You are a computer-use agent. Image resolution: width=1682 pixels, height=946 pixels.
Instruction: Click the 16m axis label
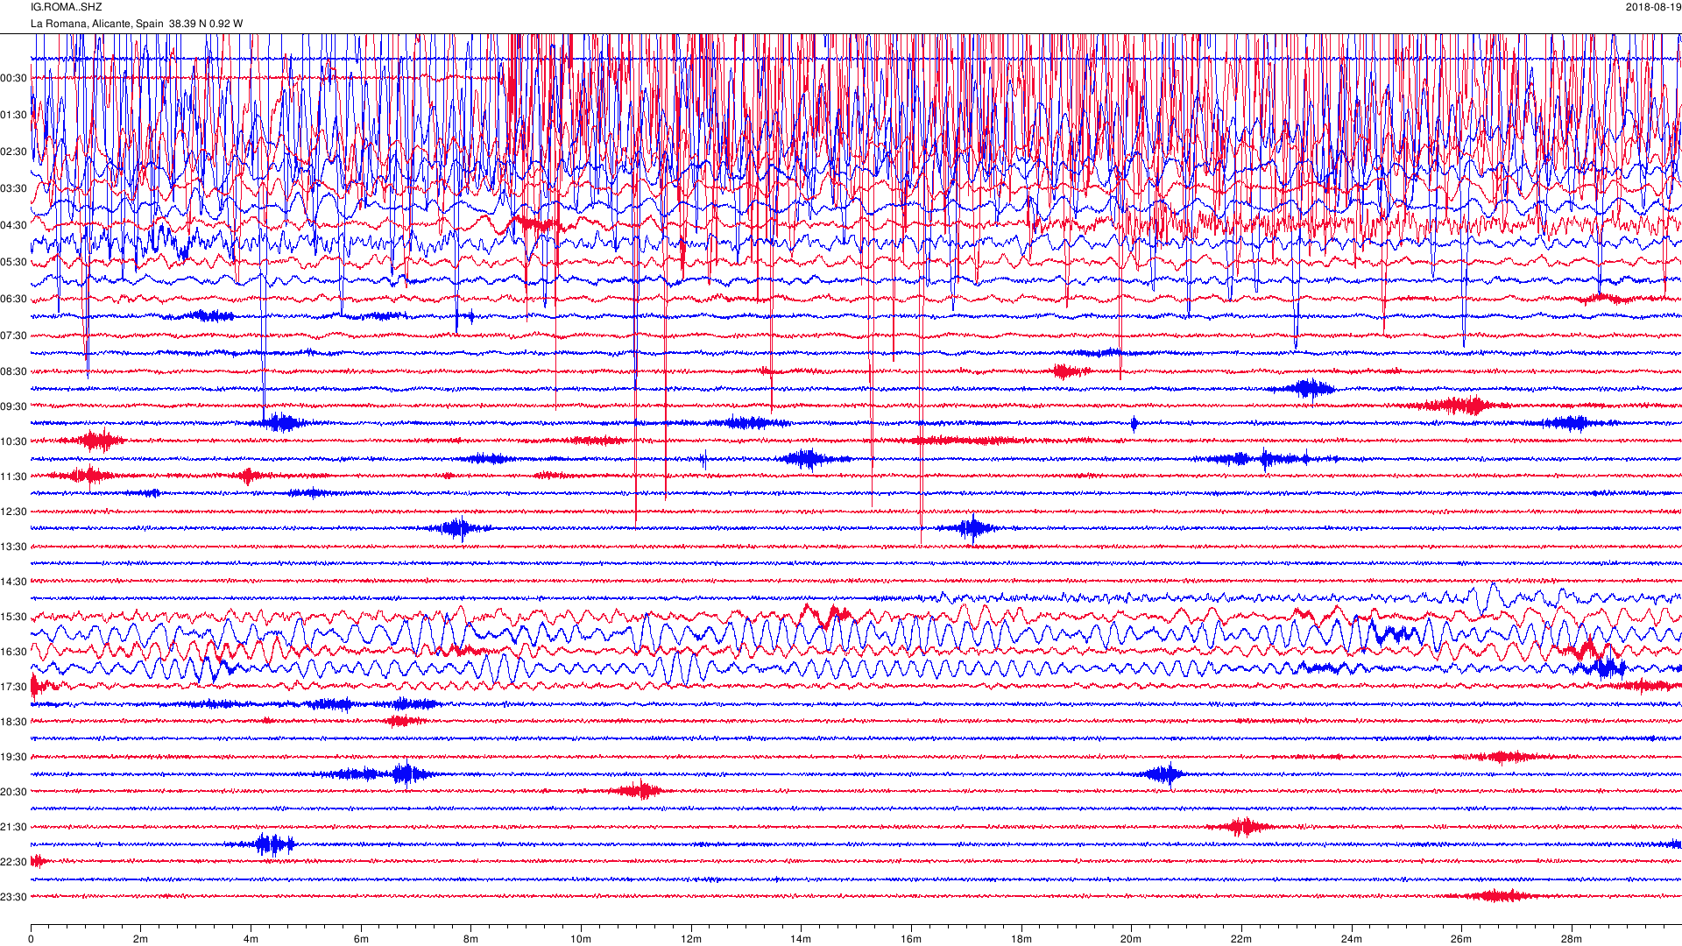click(911, 939)
